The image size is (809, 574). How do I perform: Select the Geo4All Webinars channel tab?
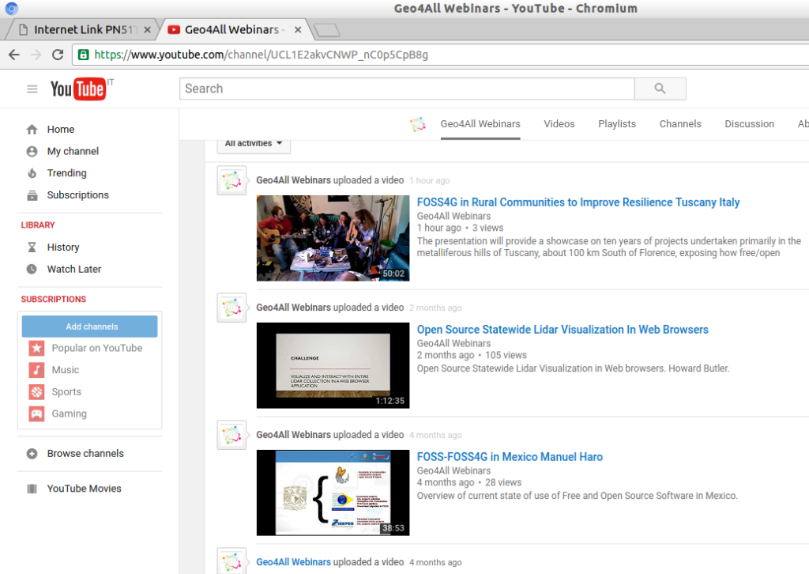click(480, 124)
